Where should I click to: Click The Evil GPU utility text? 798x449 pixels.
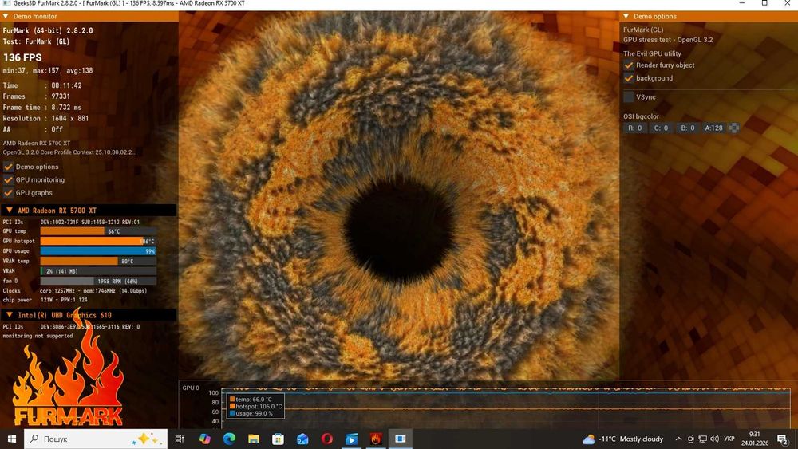click(652, 53)
